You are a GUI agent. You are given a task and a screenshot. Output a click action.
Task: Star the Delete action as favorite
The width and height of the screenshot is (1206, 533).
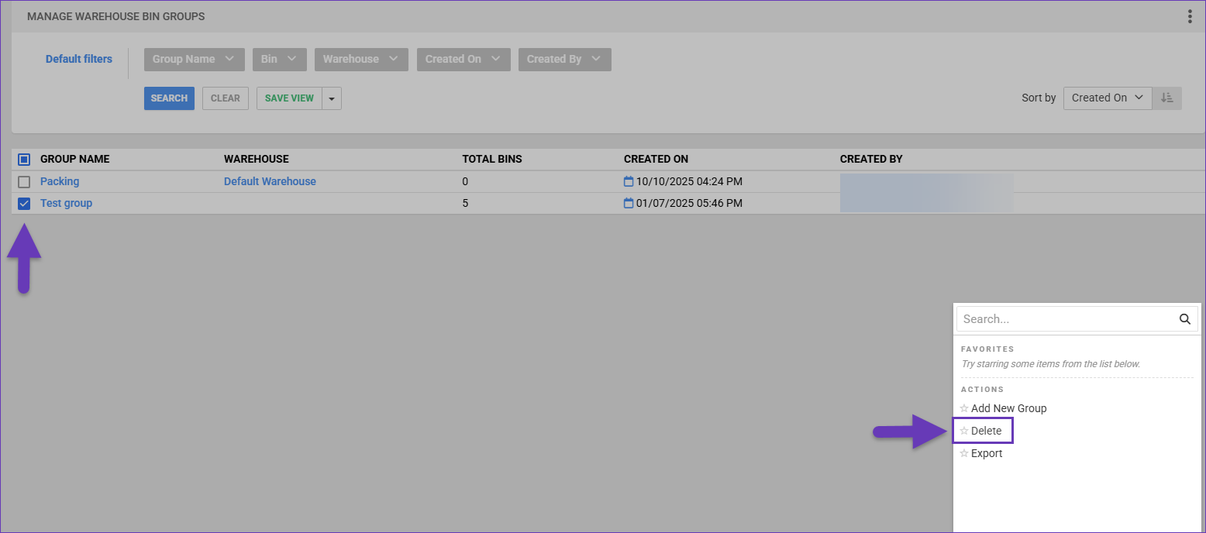tap(964, 431)
